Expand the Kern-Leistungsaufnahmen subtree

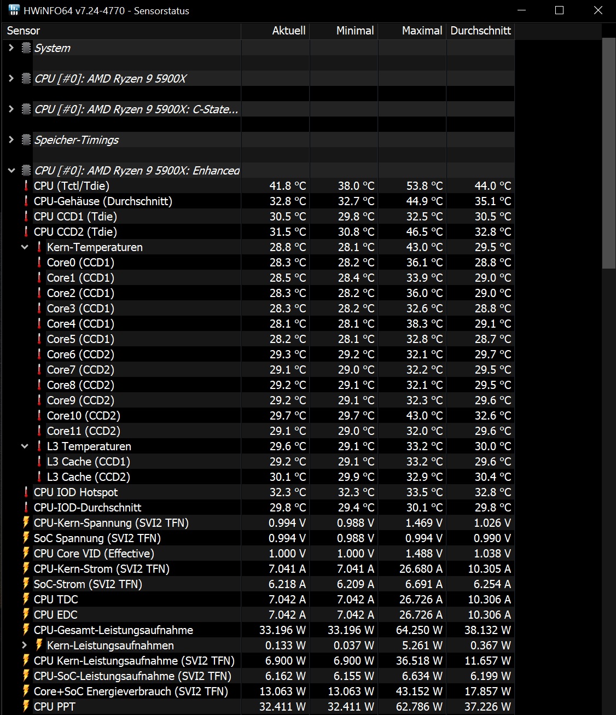coord(25,645)
